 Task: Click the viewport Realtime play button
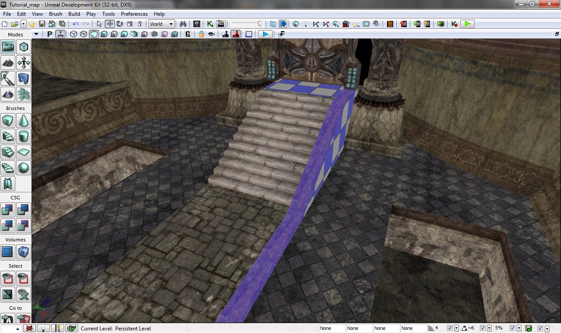pos(265,34)
